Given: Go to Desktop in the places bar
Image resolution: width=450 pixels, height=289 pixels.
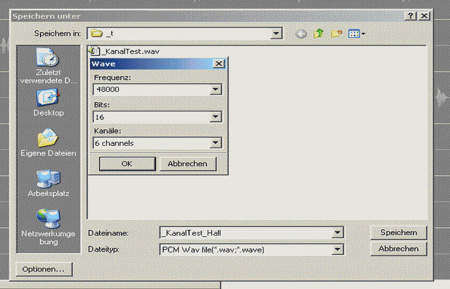Looking at the screenshot, I should [48, 103].
